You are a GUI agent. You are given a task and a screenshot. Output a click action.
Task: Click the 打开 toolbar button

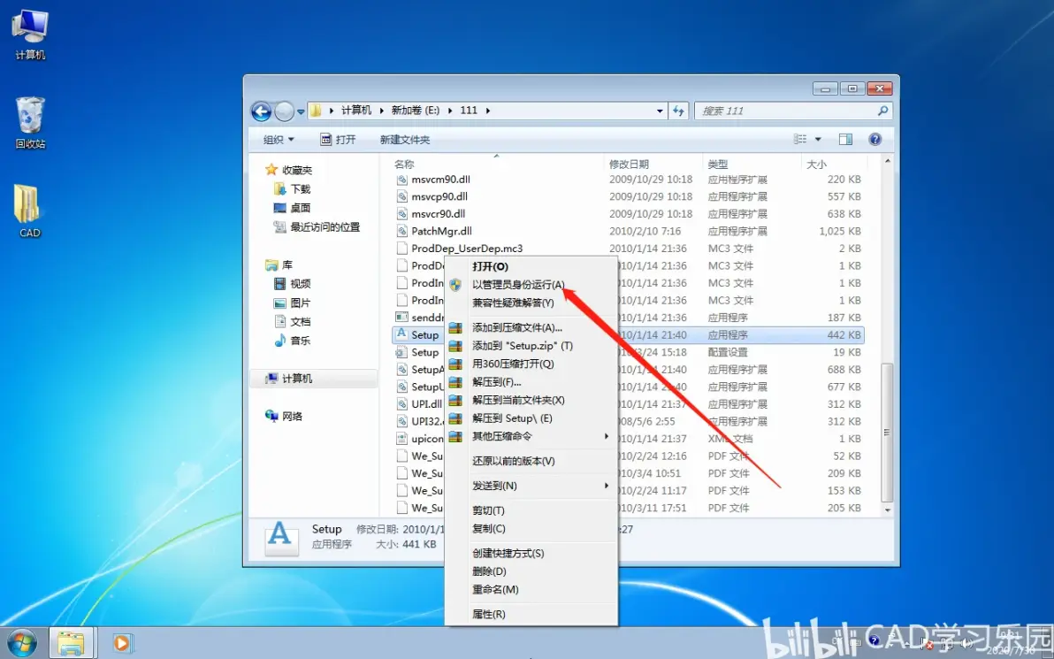[338, 139]
